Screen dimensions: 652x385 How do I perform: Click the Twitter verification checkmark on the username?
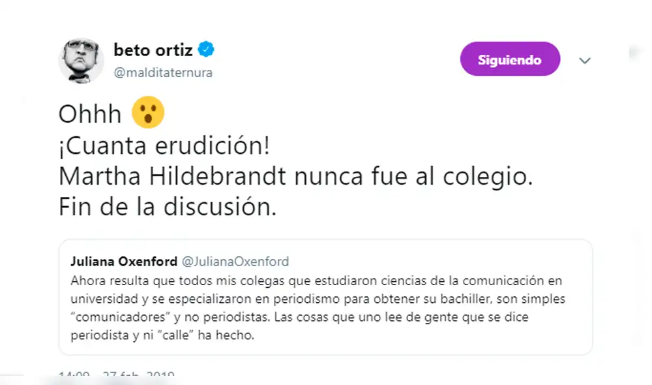205,48
